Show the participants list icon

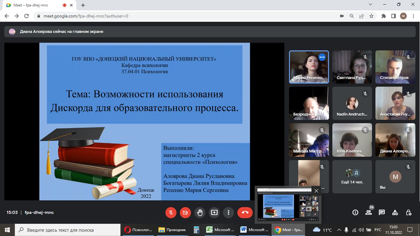click(x=369, y=212)
